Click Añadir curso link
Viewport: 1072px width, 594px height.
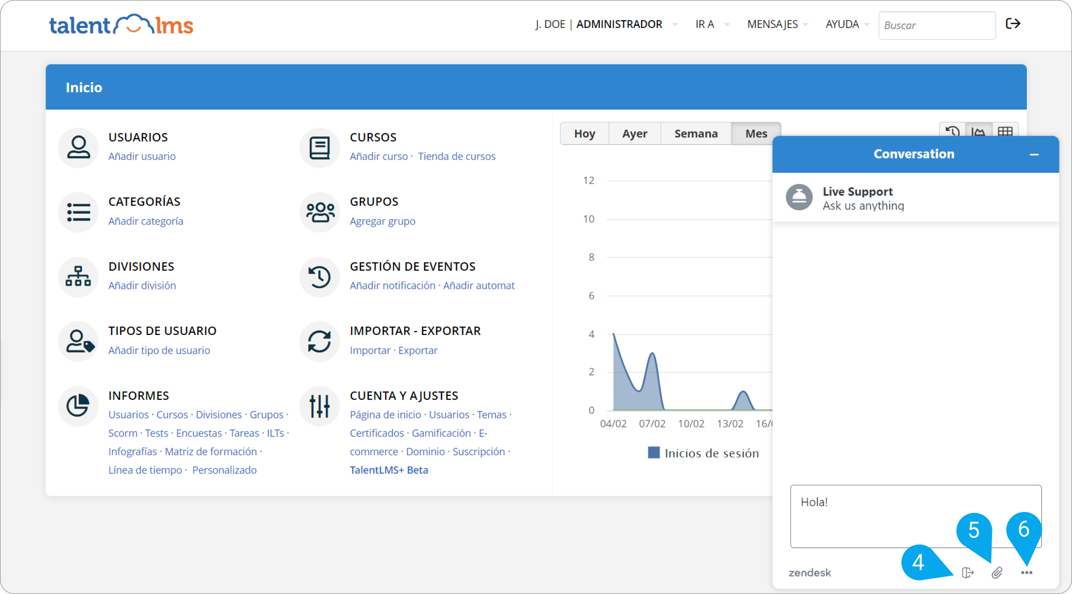[379, 156]
